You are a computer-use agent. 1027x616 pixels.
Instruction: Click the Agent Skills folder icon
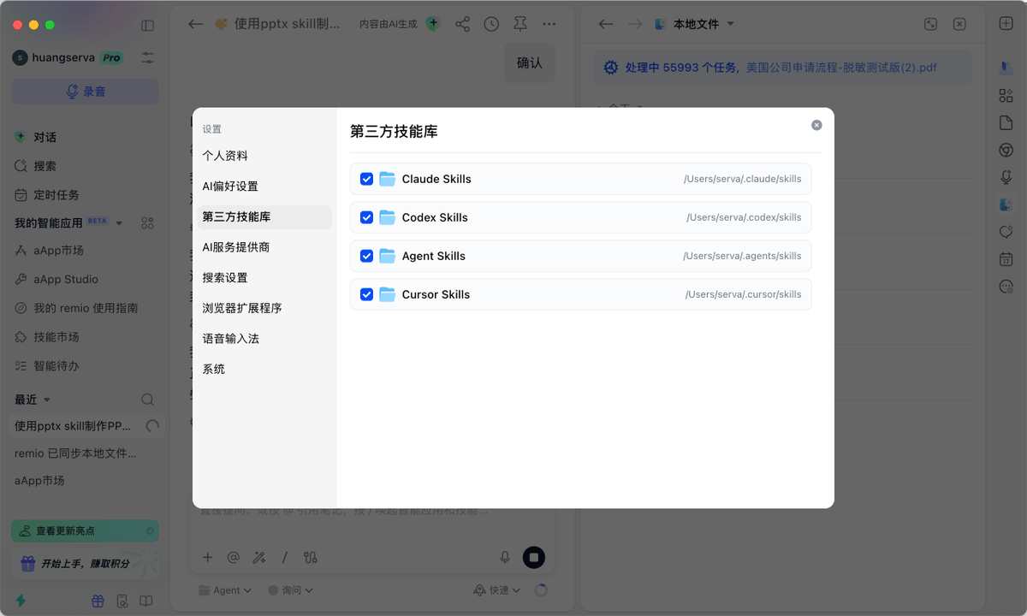click(387, 256)
